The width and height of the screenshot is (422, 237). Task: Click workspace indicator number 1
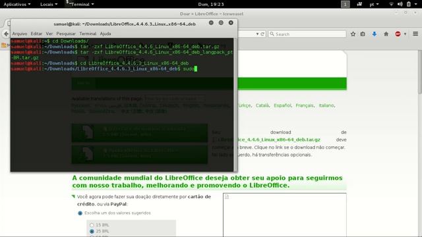[x=346, y=5]
